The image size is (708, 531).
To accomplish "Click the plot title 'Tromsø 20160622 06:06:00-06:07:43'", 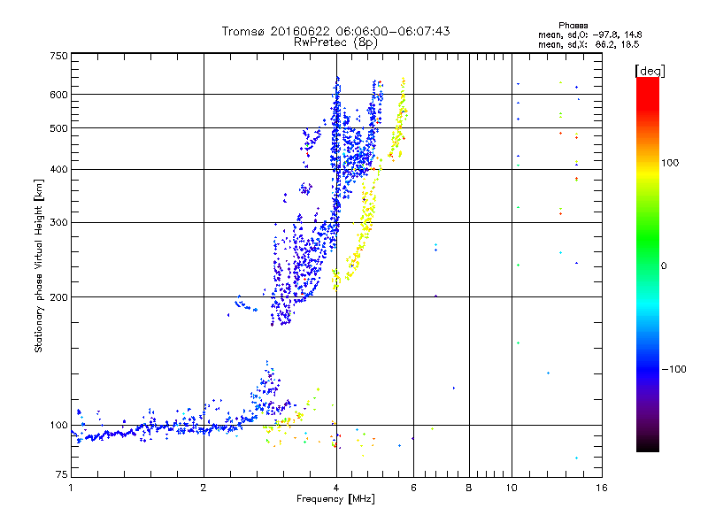I will pos(335,31).
